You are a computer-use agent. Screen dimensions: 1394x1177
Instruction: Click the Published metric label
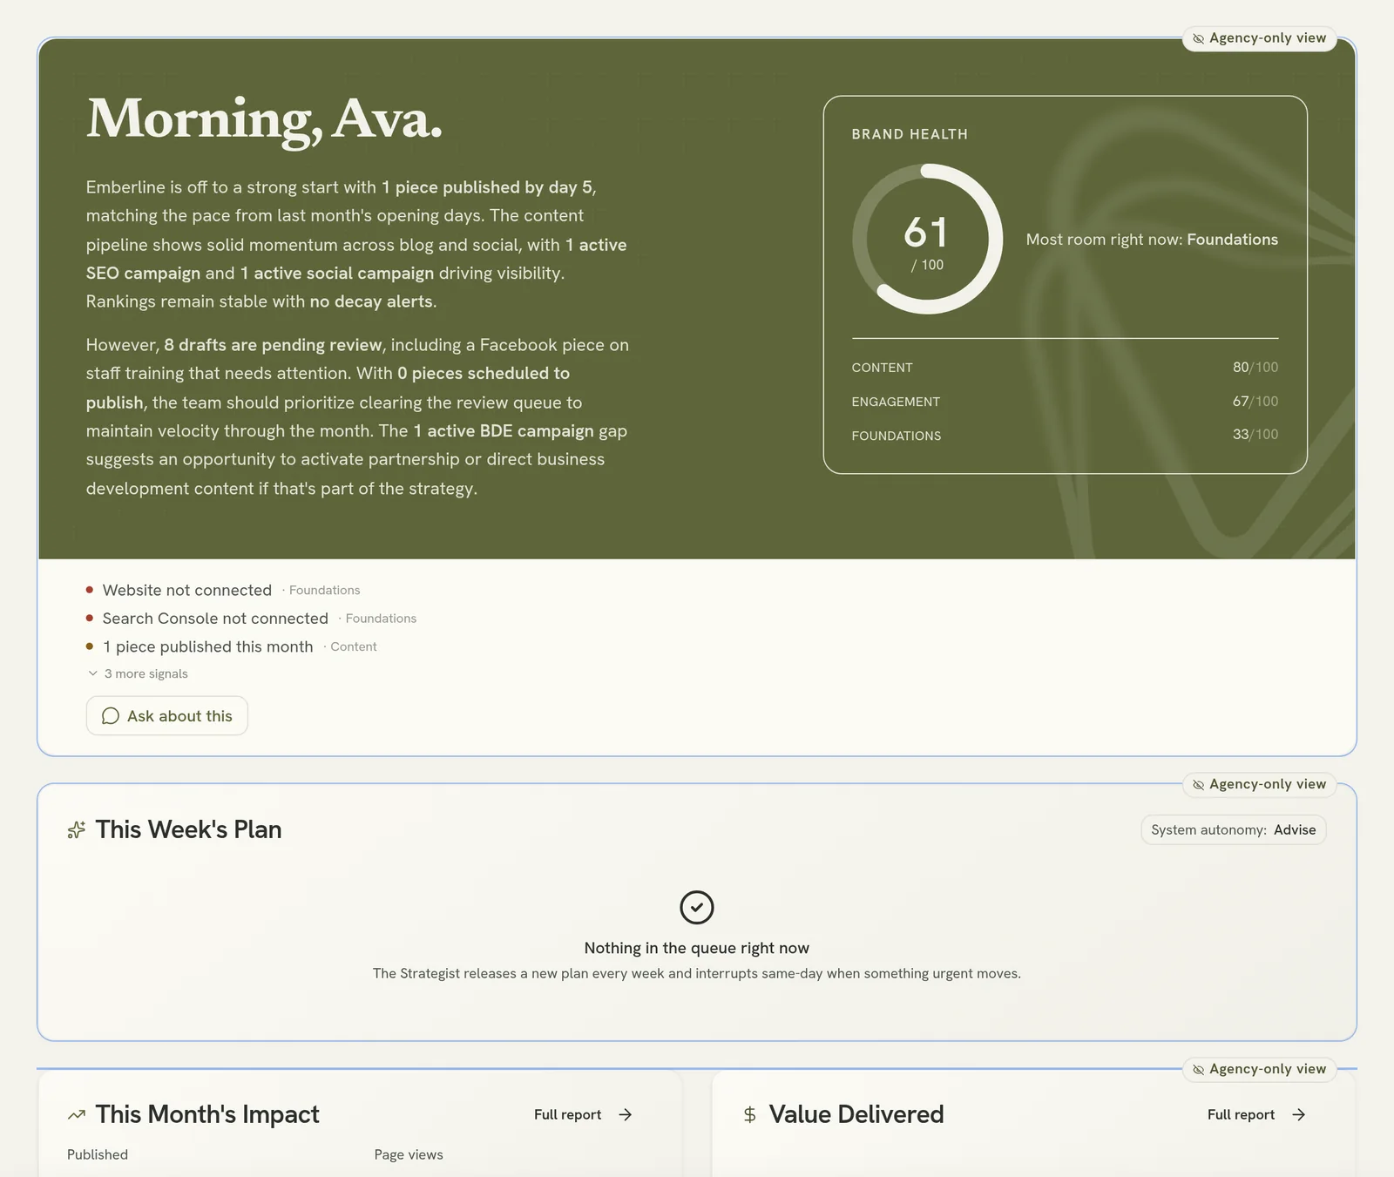(98, 1154)
